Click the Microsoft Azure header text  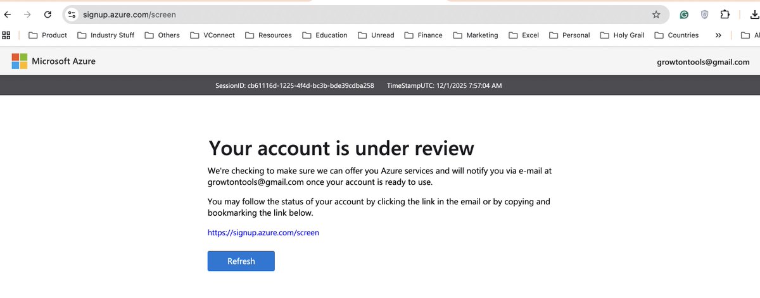coord(64,61)
